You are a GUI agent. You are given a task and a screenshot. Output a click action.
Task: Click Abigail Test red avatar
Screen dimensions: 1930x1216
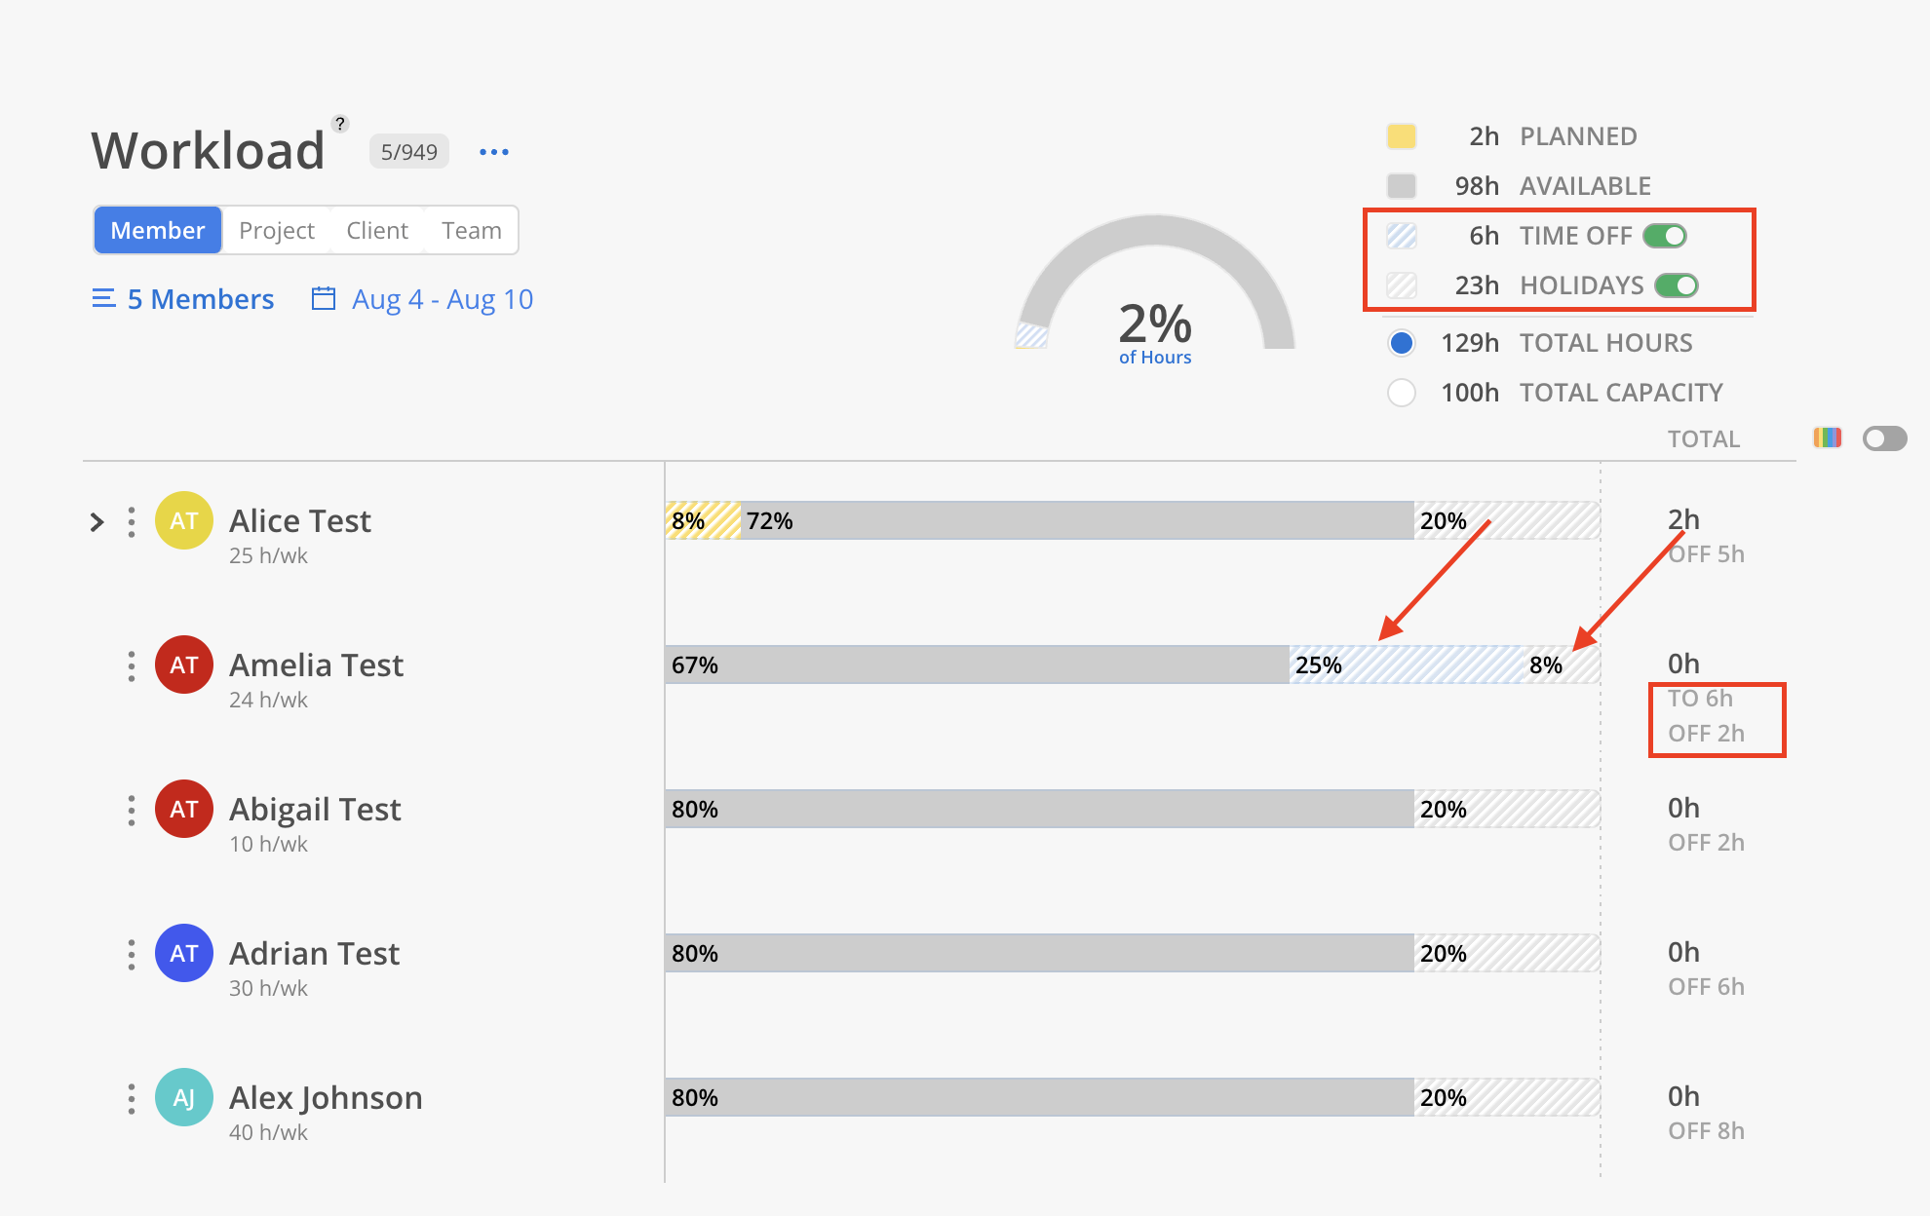[184, 809]
